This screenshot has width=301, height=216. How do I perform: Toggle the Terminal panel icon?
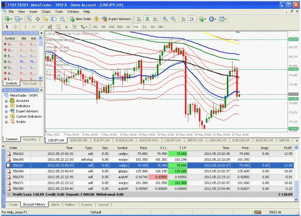click(x=54, y=19)
